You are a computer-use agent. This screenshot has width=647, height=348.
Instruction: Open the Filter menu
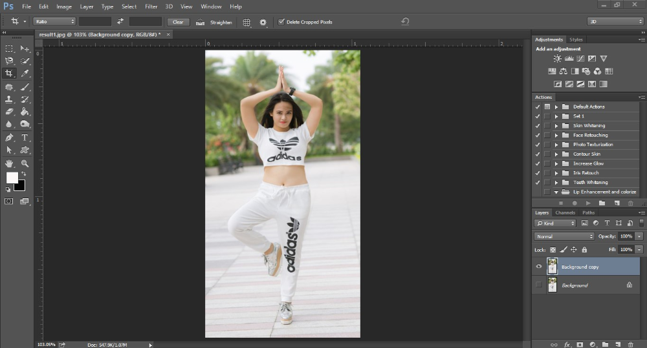(x=151, y=6)
